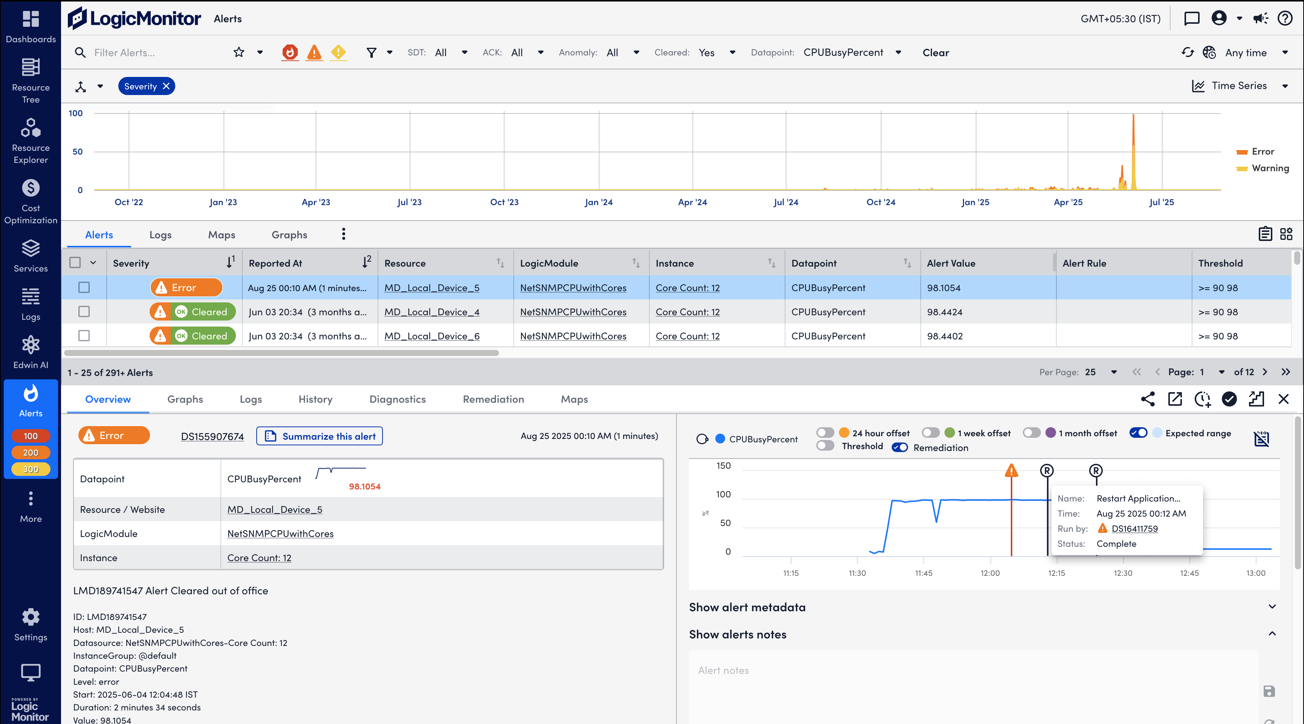Viewport: 1304px width, 724px height.
Task: Schedule downtime for this alert
Action: (1202, 399)
